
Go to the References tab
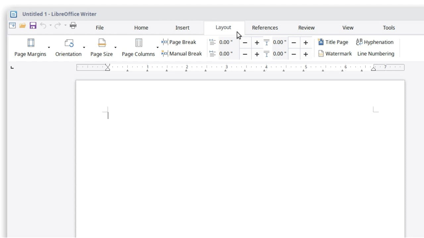click(265, 28)
